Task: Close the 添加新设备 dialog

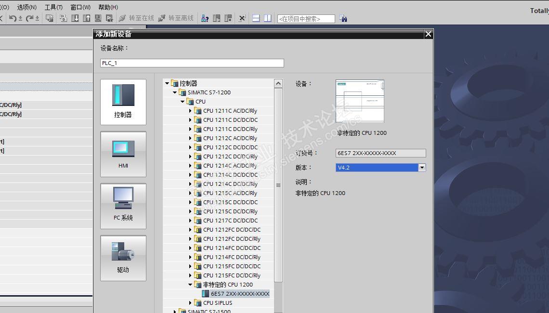Action: [428, 34]
